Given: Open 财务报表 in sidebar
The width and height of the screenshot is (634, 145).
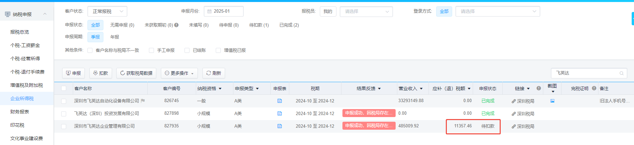Looking at the screenshot, I should point(20,112).
